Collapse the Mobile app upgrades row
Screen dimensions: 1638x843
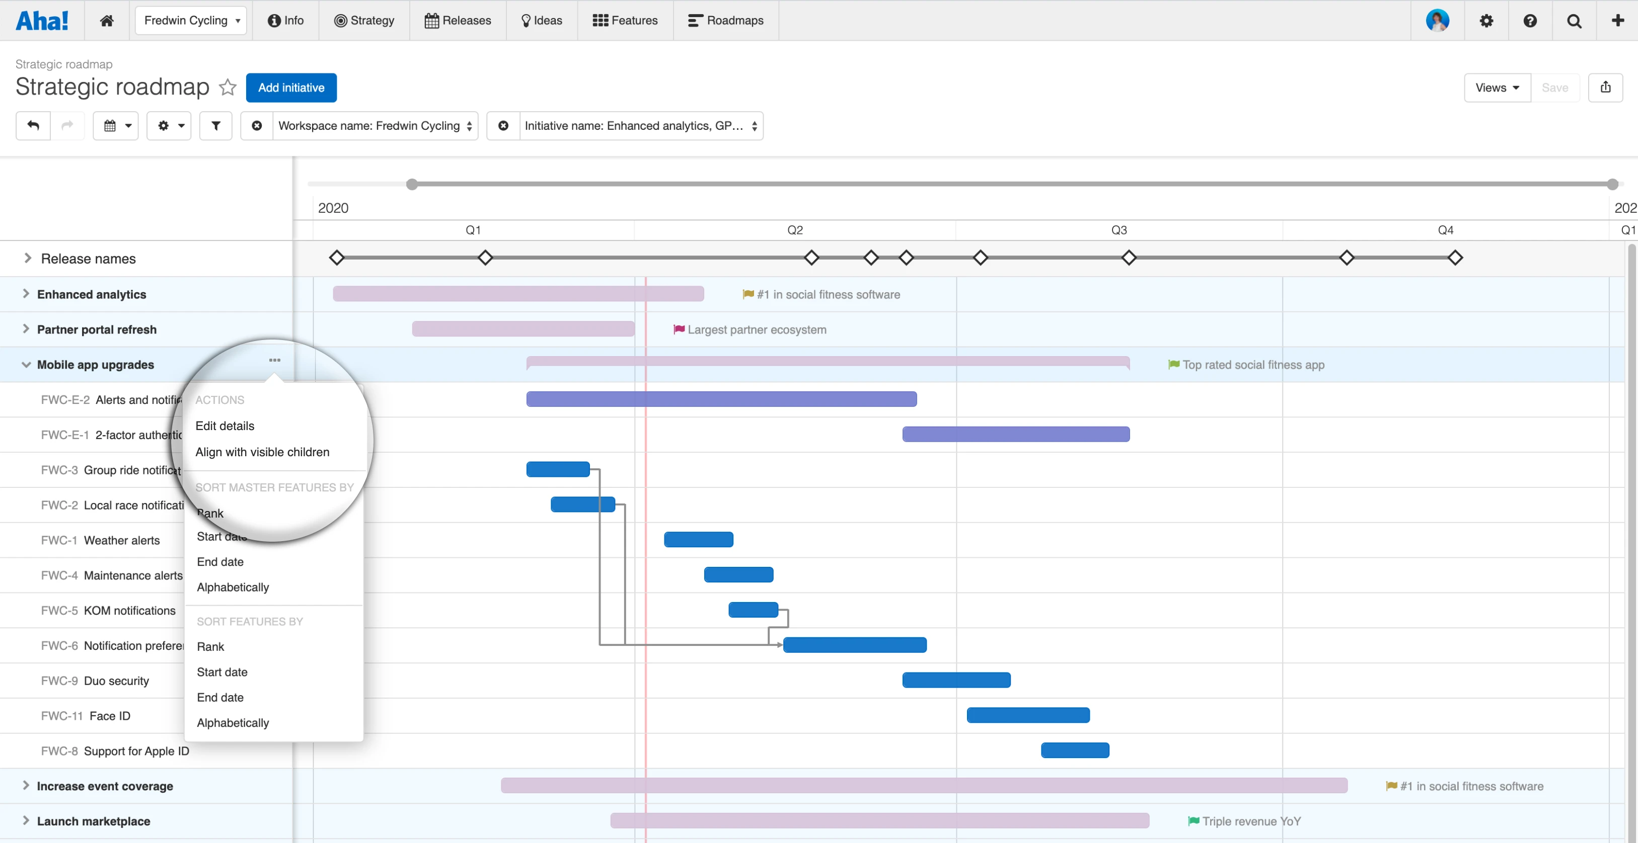pyautogui.click(x=26, y=365)
